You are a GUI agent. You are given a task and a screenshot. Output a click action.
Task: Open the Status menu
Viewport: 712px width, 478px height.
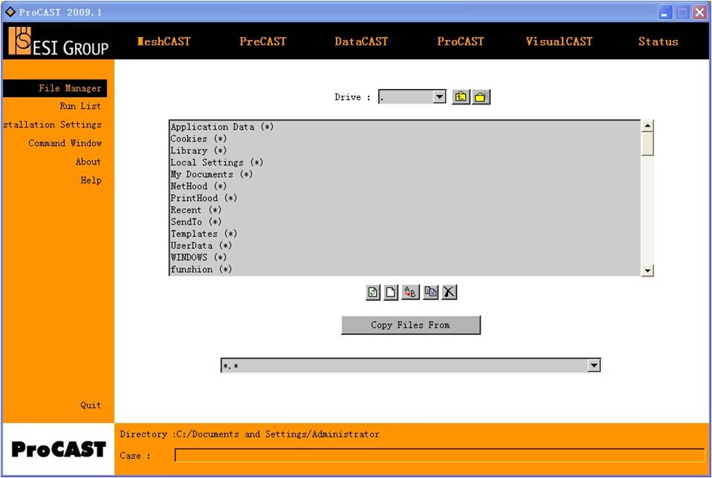click(x=658, y=42)
